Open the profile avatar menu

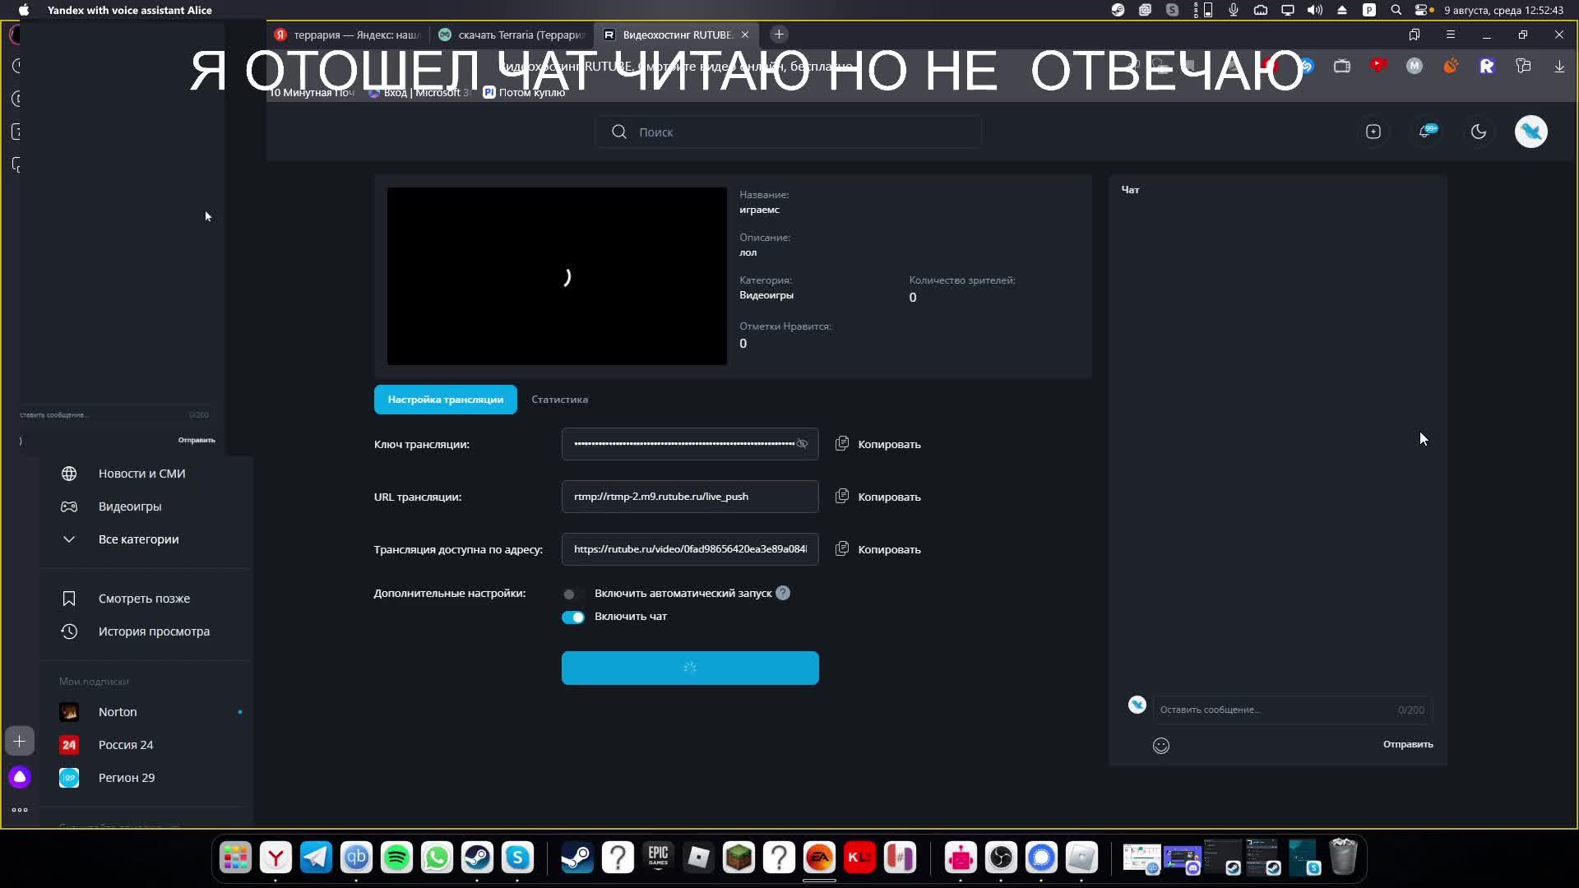pos(1530,132)
